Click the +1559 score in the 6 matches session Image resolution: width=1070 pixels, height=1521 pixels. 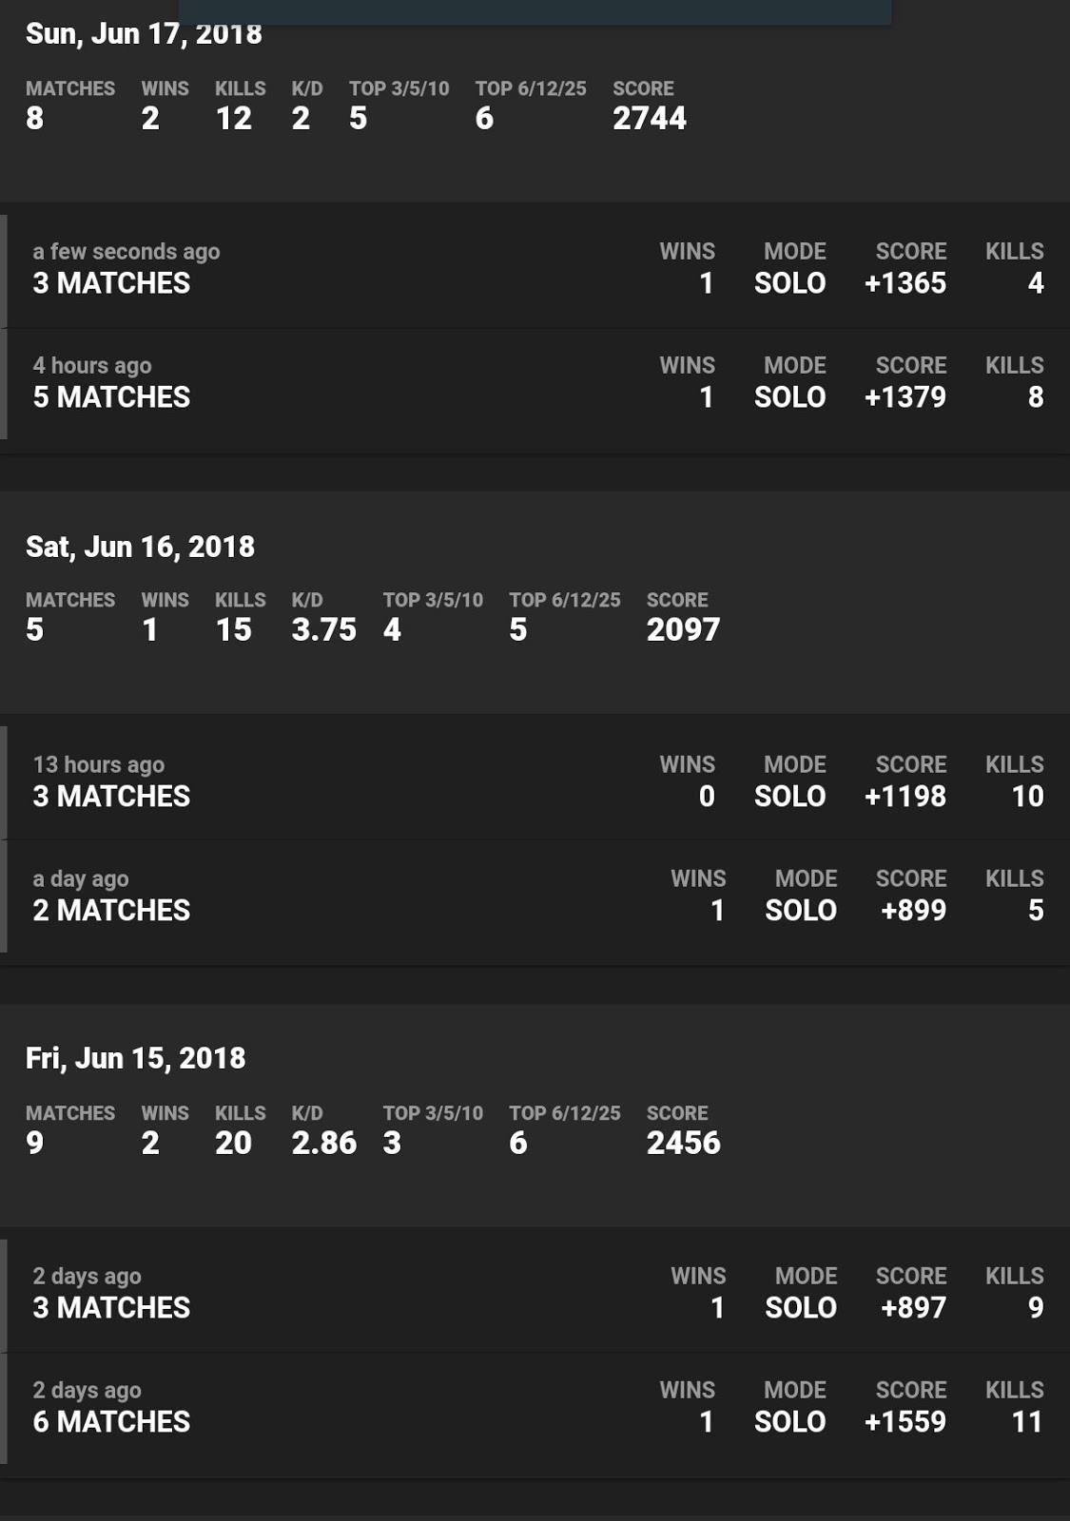pos(905,1422)
